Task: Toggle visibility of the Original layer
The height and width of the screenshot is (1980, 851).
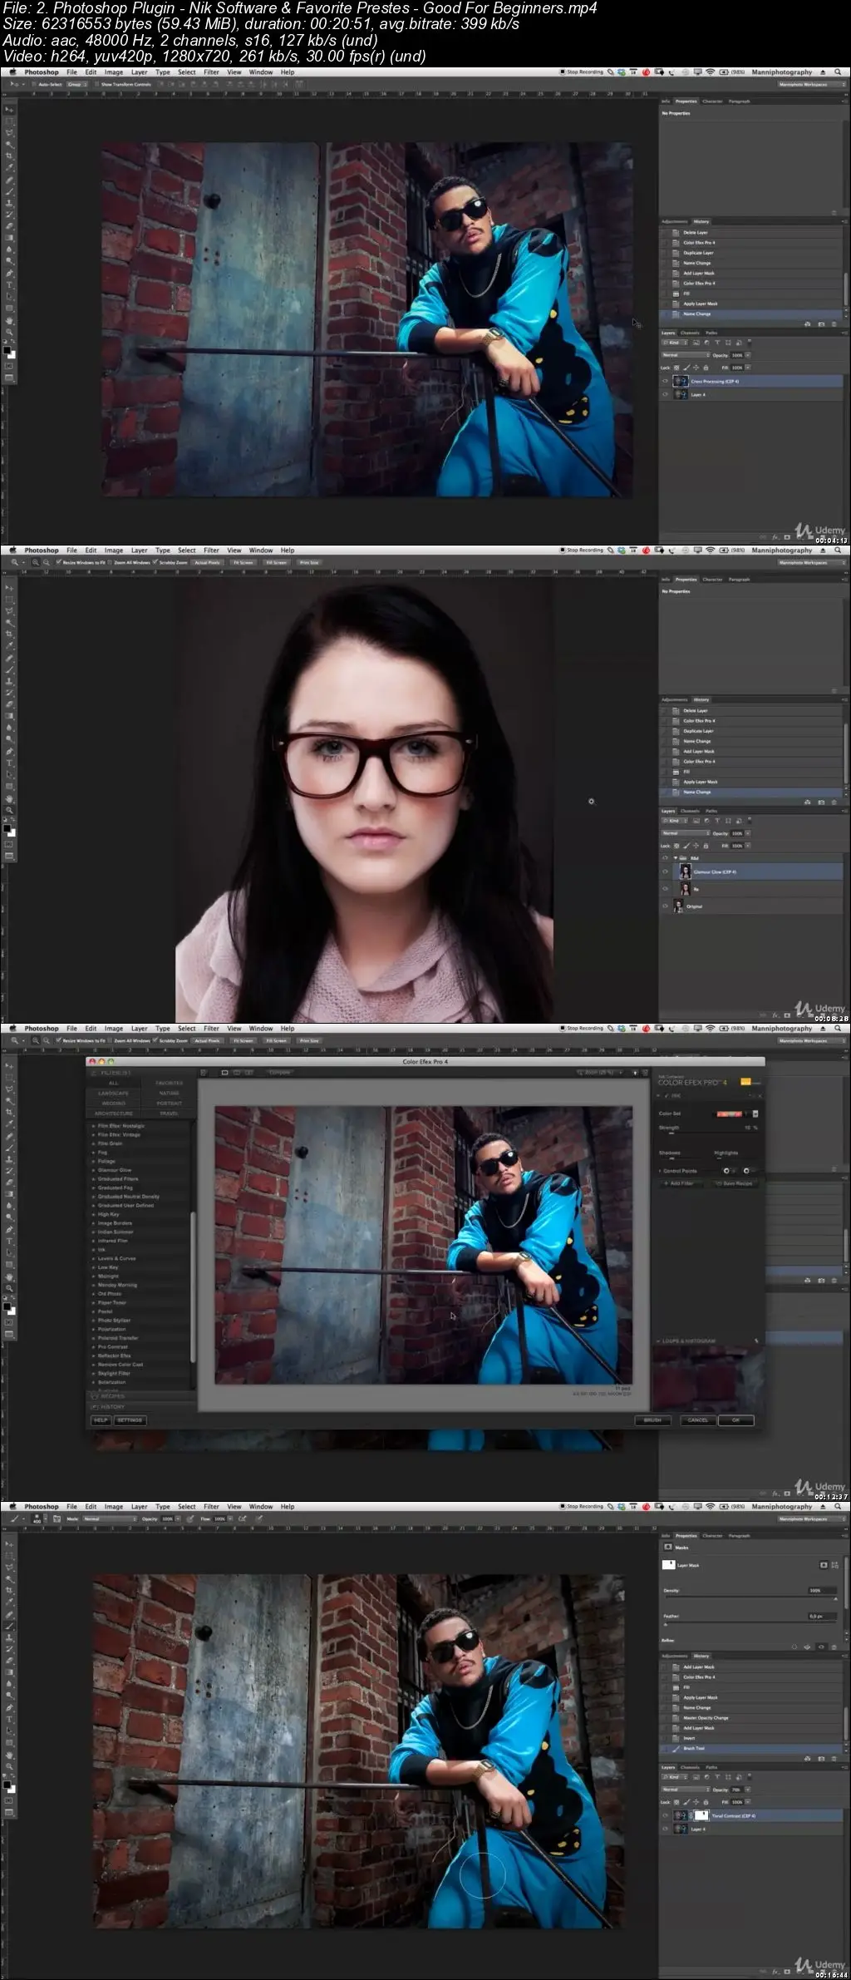Action: click(x=665, y=906)
